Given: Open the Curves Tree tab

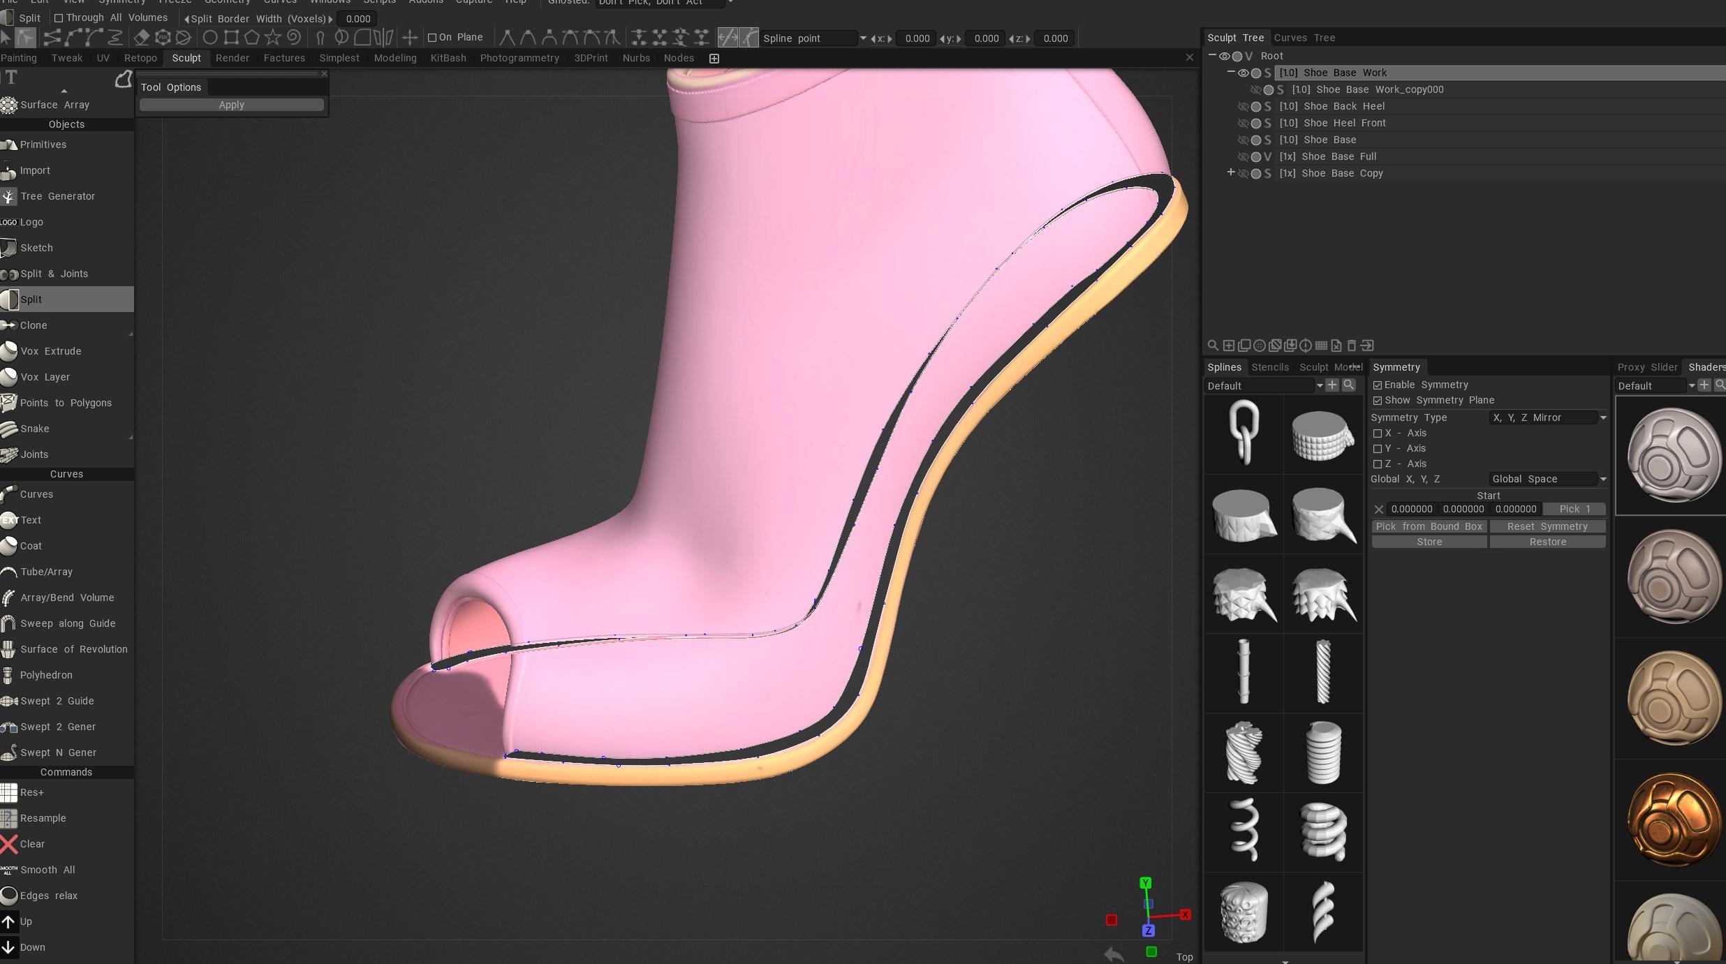Looking at the screenshot, I should (x=1304, y=38).
